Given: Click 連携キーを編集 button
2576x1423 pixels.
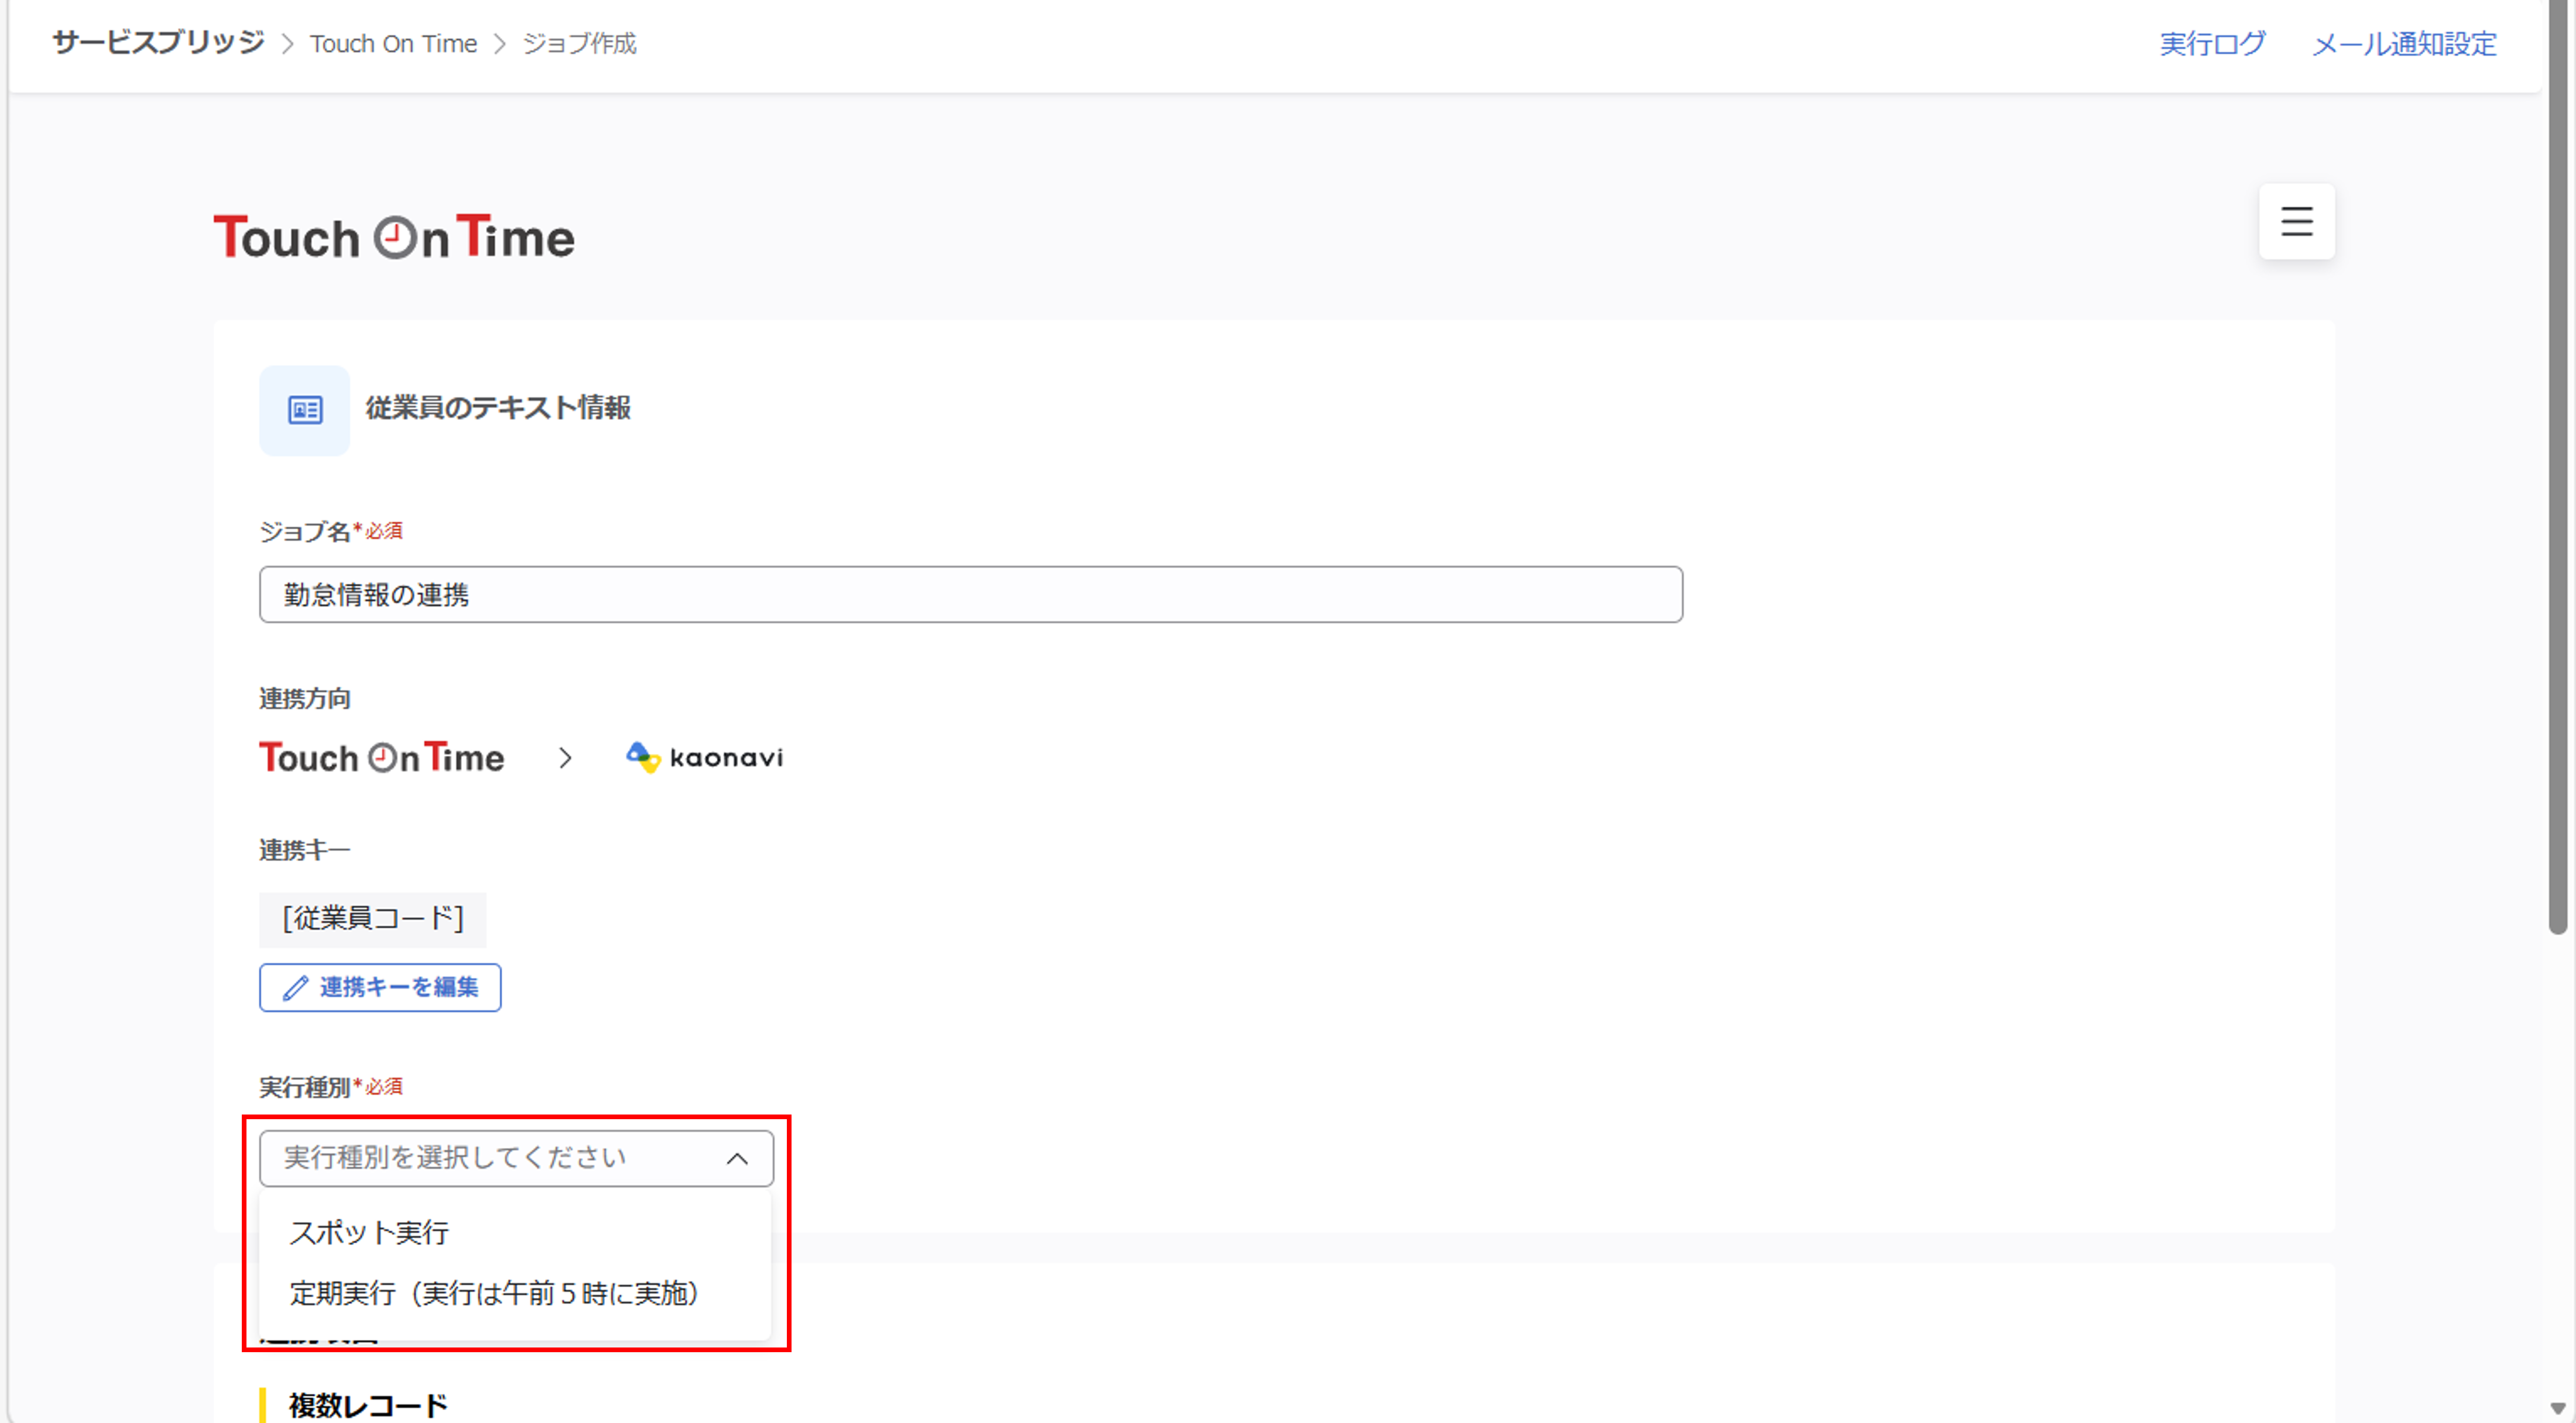Looking at the screenshot, I should [x=380, y=988].
